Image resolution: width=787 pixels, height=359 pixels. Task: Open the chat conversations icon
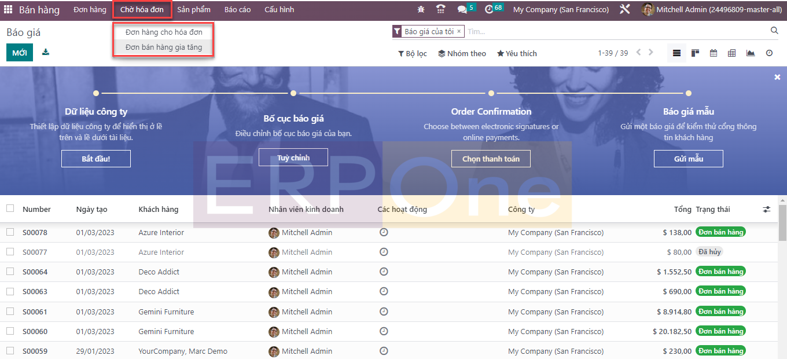(462, 10)
